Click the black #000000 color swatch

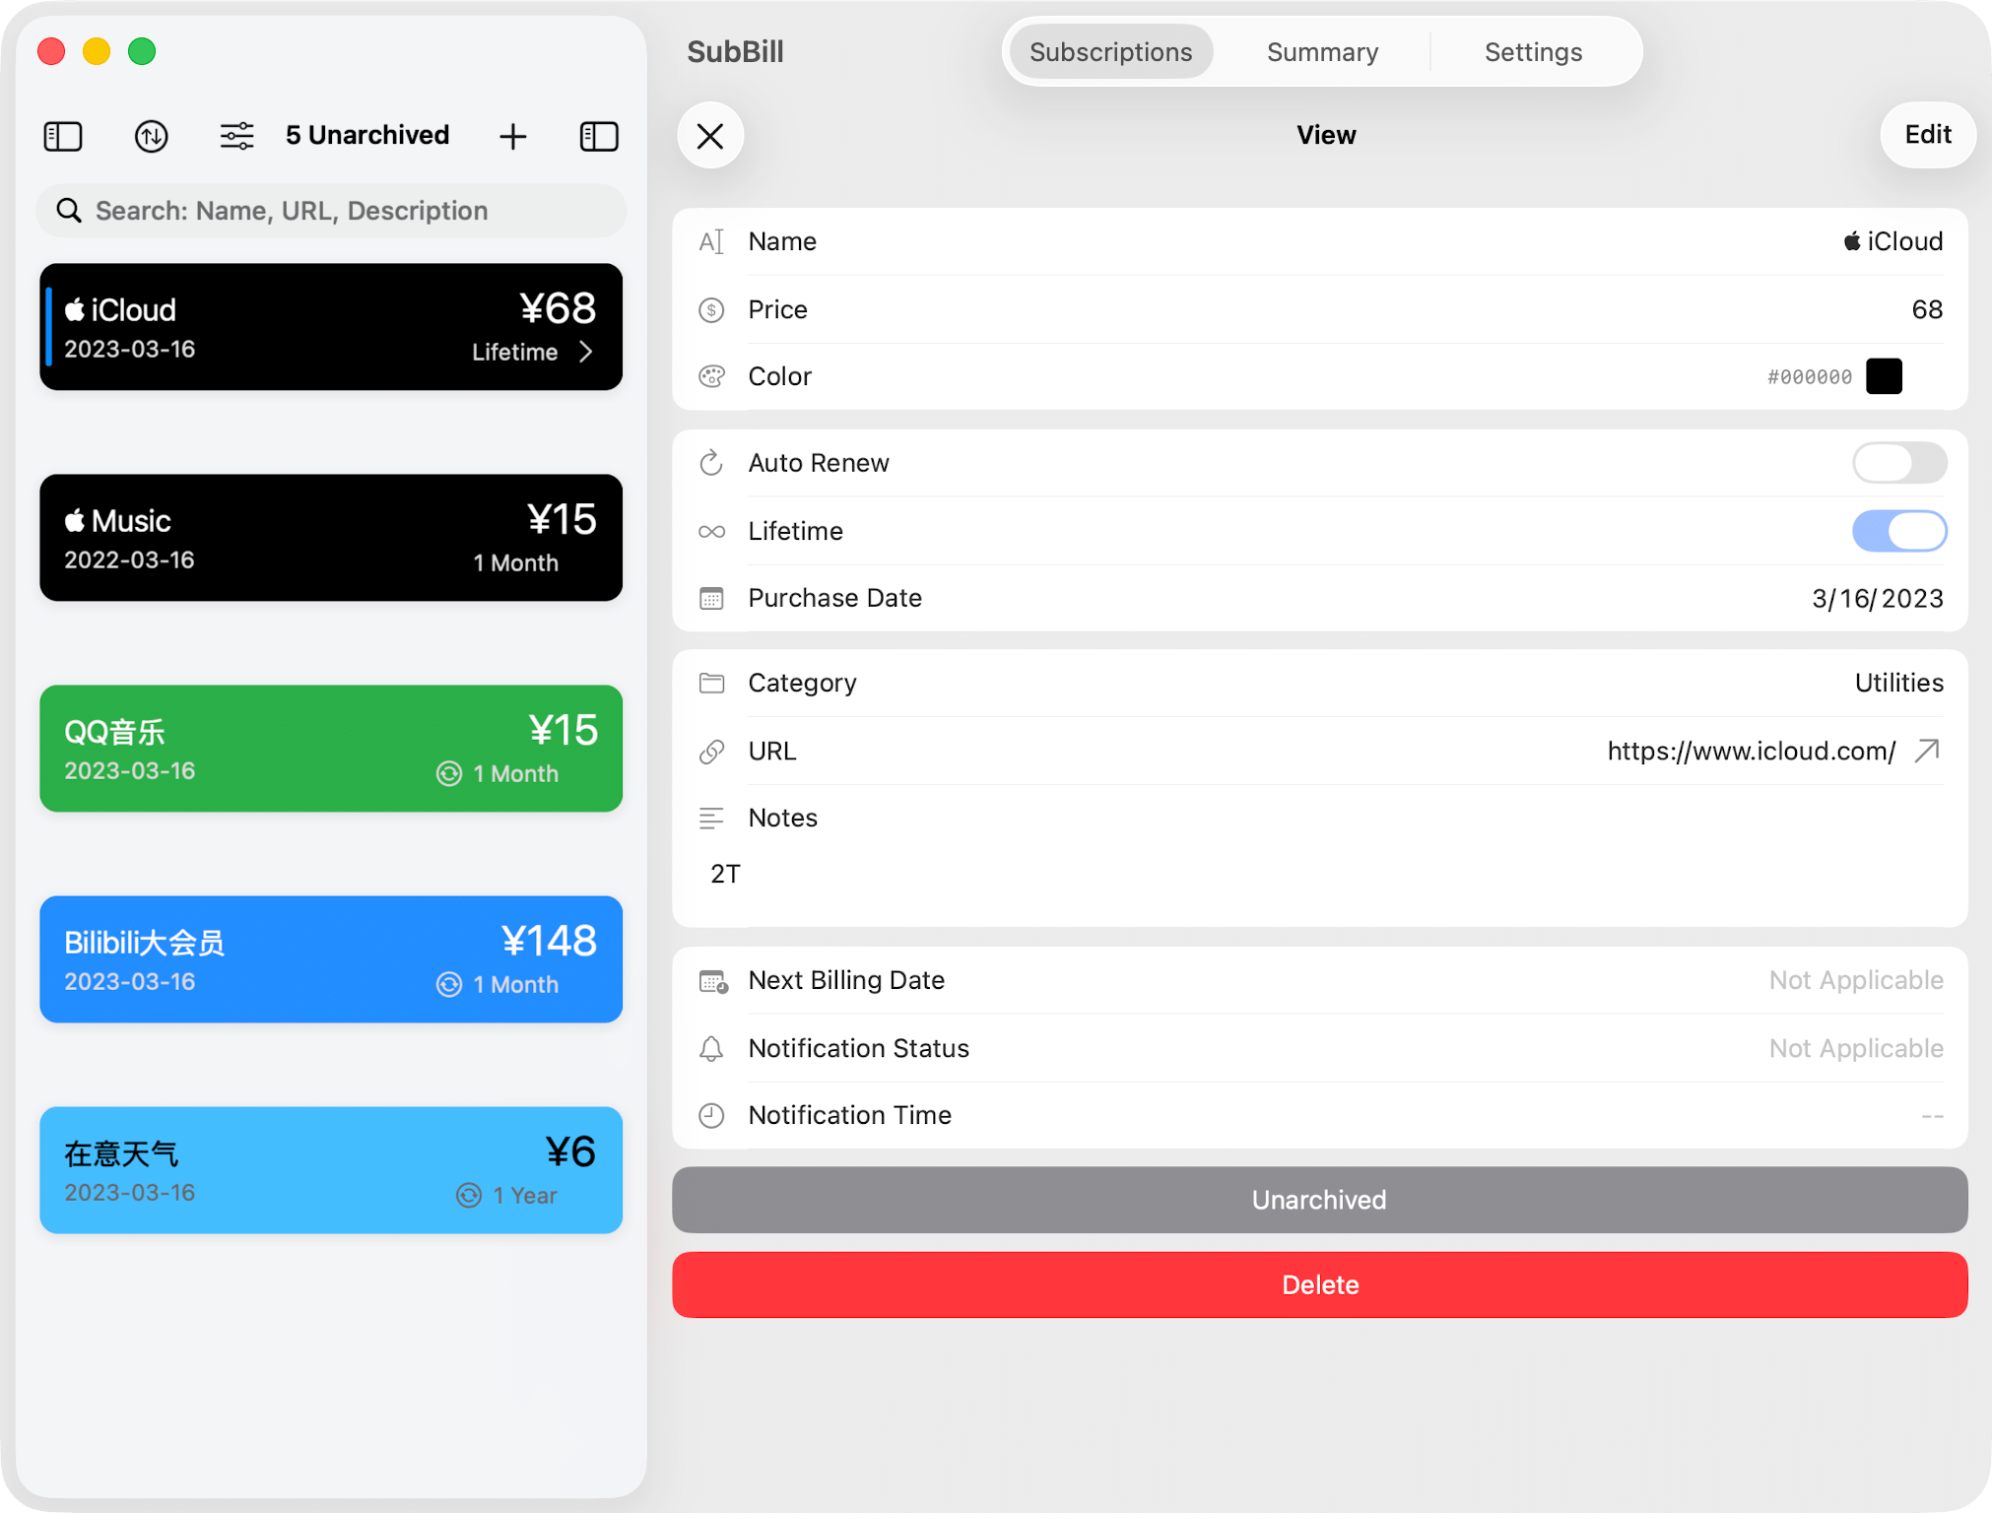click(1884, 376)
